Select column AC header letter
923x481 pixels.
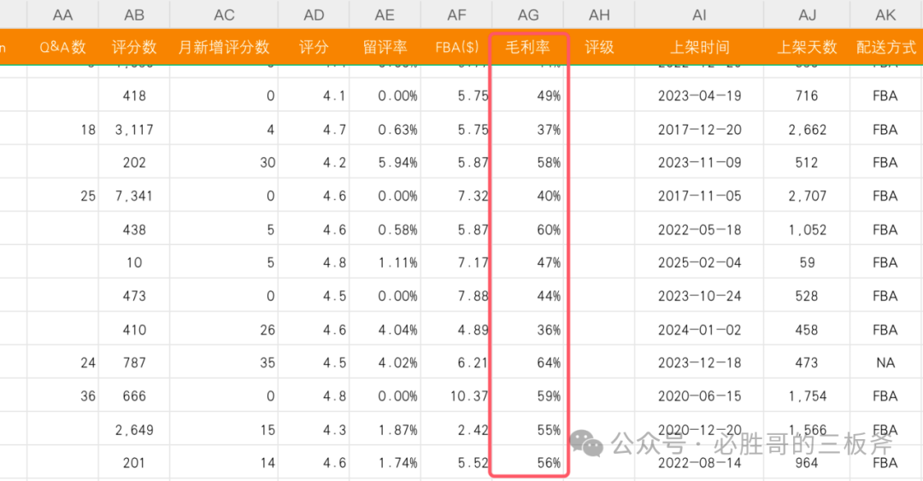224,15
